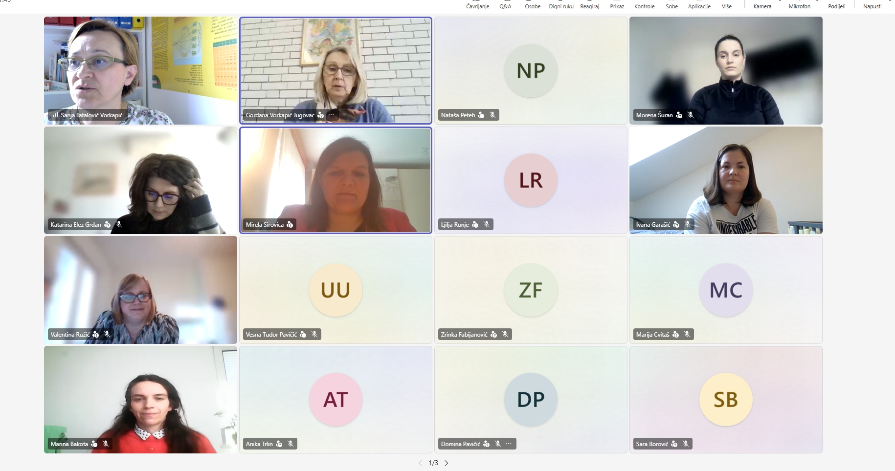Click the badge icon next to Mirela Sirovica
The height and width of the screenshot is (471, 895).
point(290,225)
